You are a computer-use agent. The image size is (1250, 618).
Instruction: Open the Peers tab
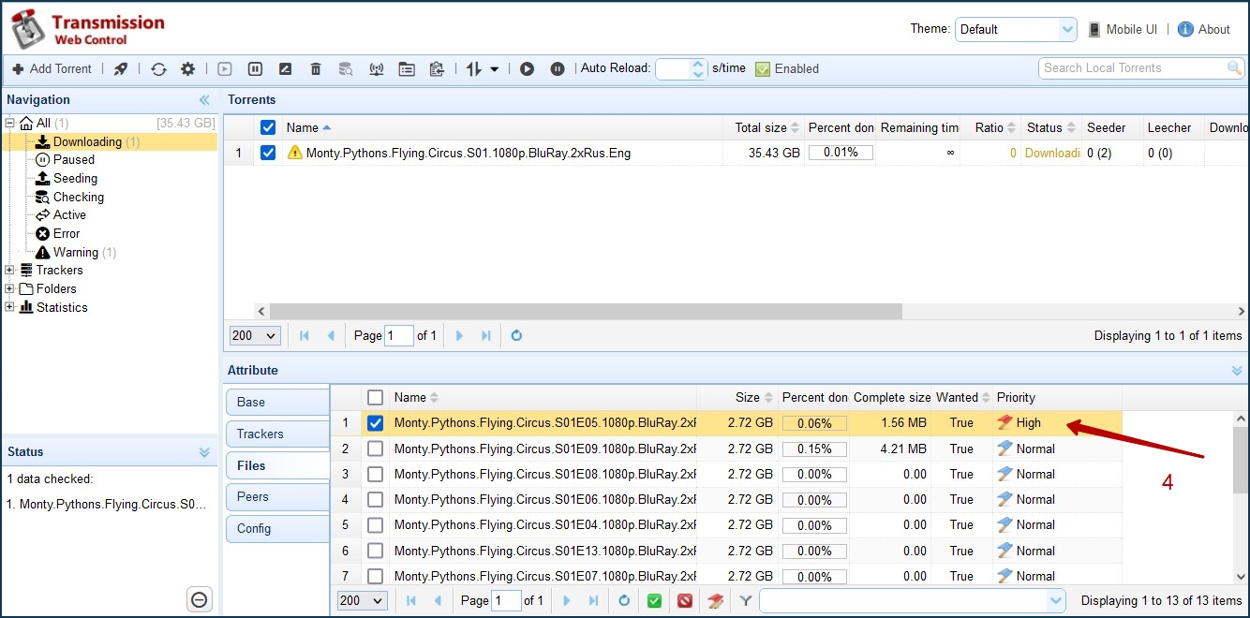click(277, 497)
